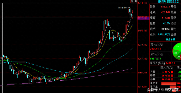Click the 最低 label
The image size is (181, 93).
(x=174, y=18)
